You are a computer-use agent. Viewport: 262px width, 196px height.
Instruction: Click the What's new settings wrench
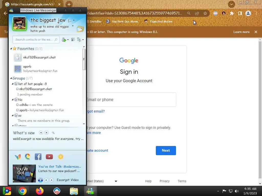(x=53, y=133)
